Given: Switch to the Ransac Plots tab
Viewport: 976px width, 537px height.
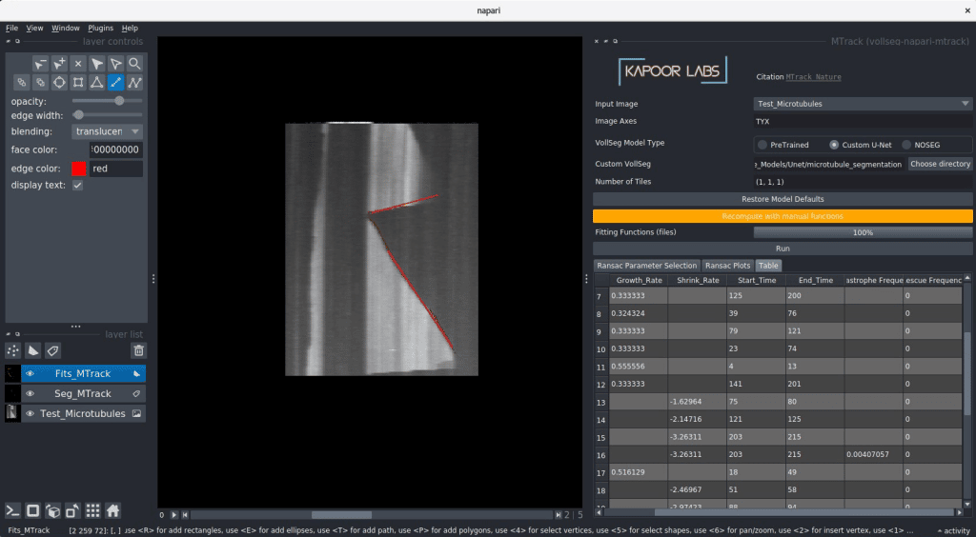Looking at the screenshot, I should pyautogui.click(x=728, y=266).
